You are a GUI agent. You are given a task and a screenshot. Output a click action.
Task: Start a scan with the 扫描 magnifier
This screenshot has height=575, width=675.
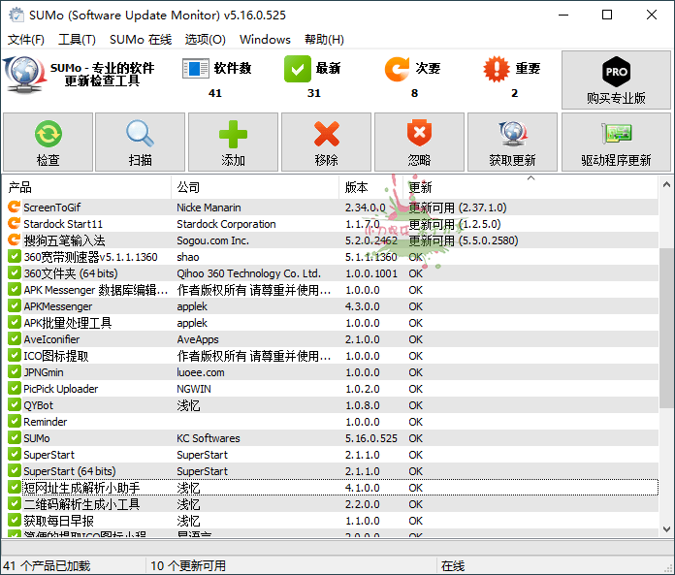click(x=140, y=134)
